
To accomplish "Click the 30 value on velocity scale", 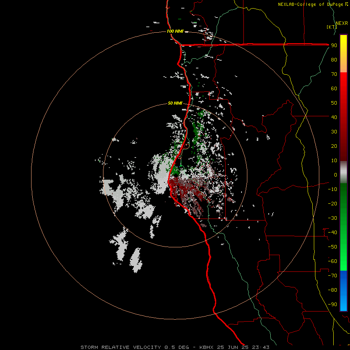I will click(334, 132).
